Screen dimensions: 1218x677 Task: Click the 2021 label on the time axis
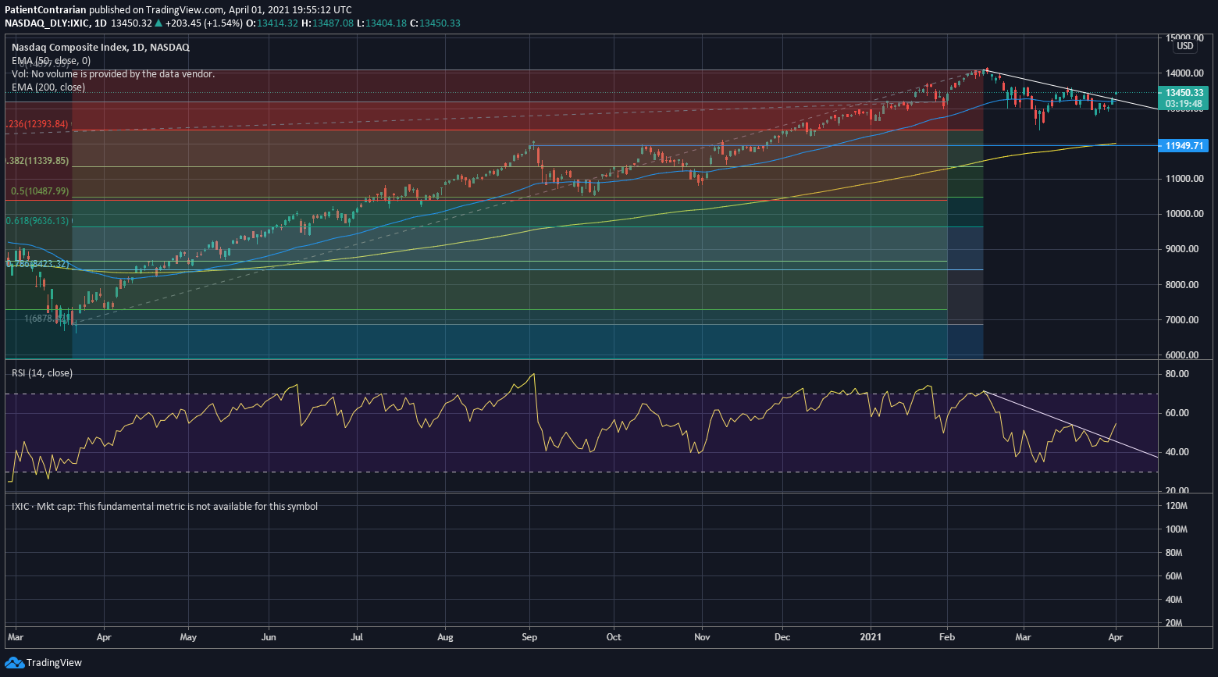coord(871,637)
